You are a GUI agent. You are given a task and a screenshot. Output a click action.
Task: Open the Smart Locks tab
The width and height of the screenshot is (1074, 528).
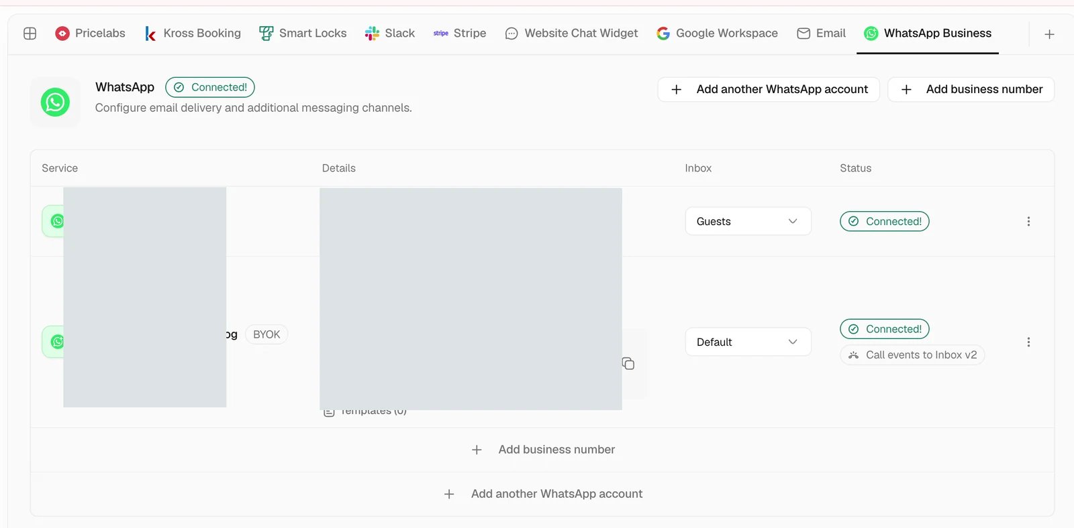click(303, 34)
